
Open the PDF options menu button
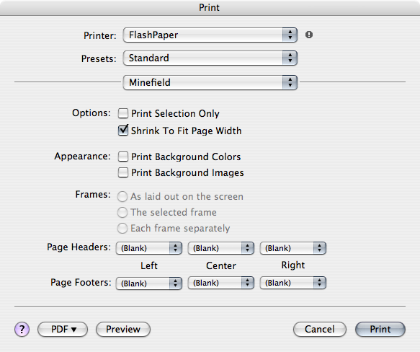coord(63,329)
